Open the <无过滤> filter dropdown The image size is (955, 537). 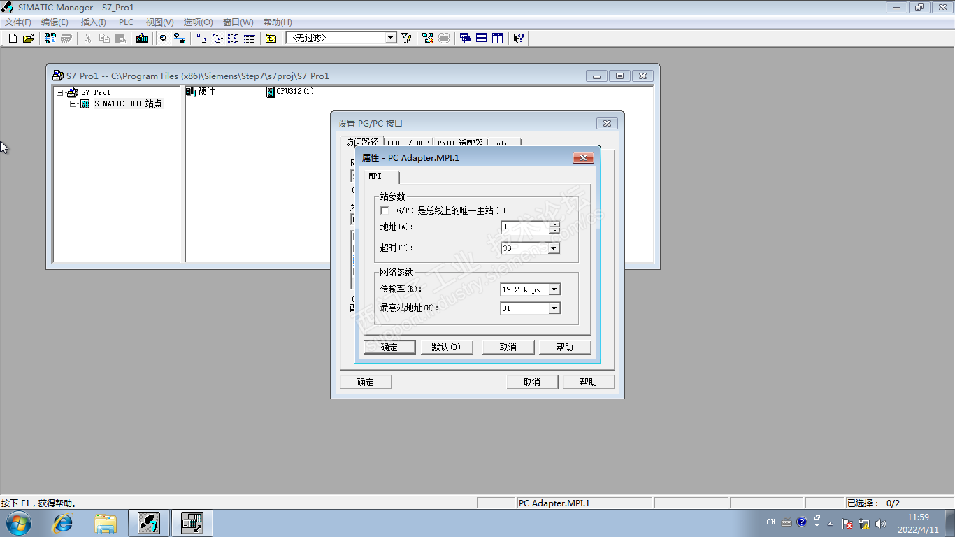(391, 38)
